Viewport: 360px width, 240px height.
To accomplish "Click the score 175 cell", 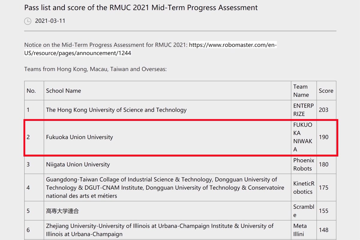I will point(326,187).
